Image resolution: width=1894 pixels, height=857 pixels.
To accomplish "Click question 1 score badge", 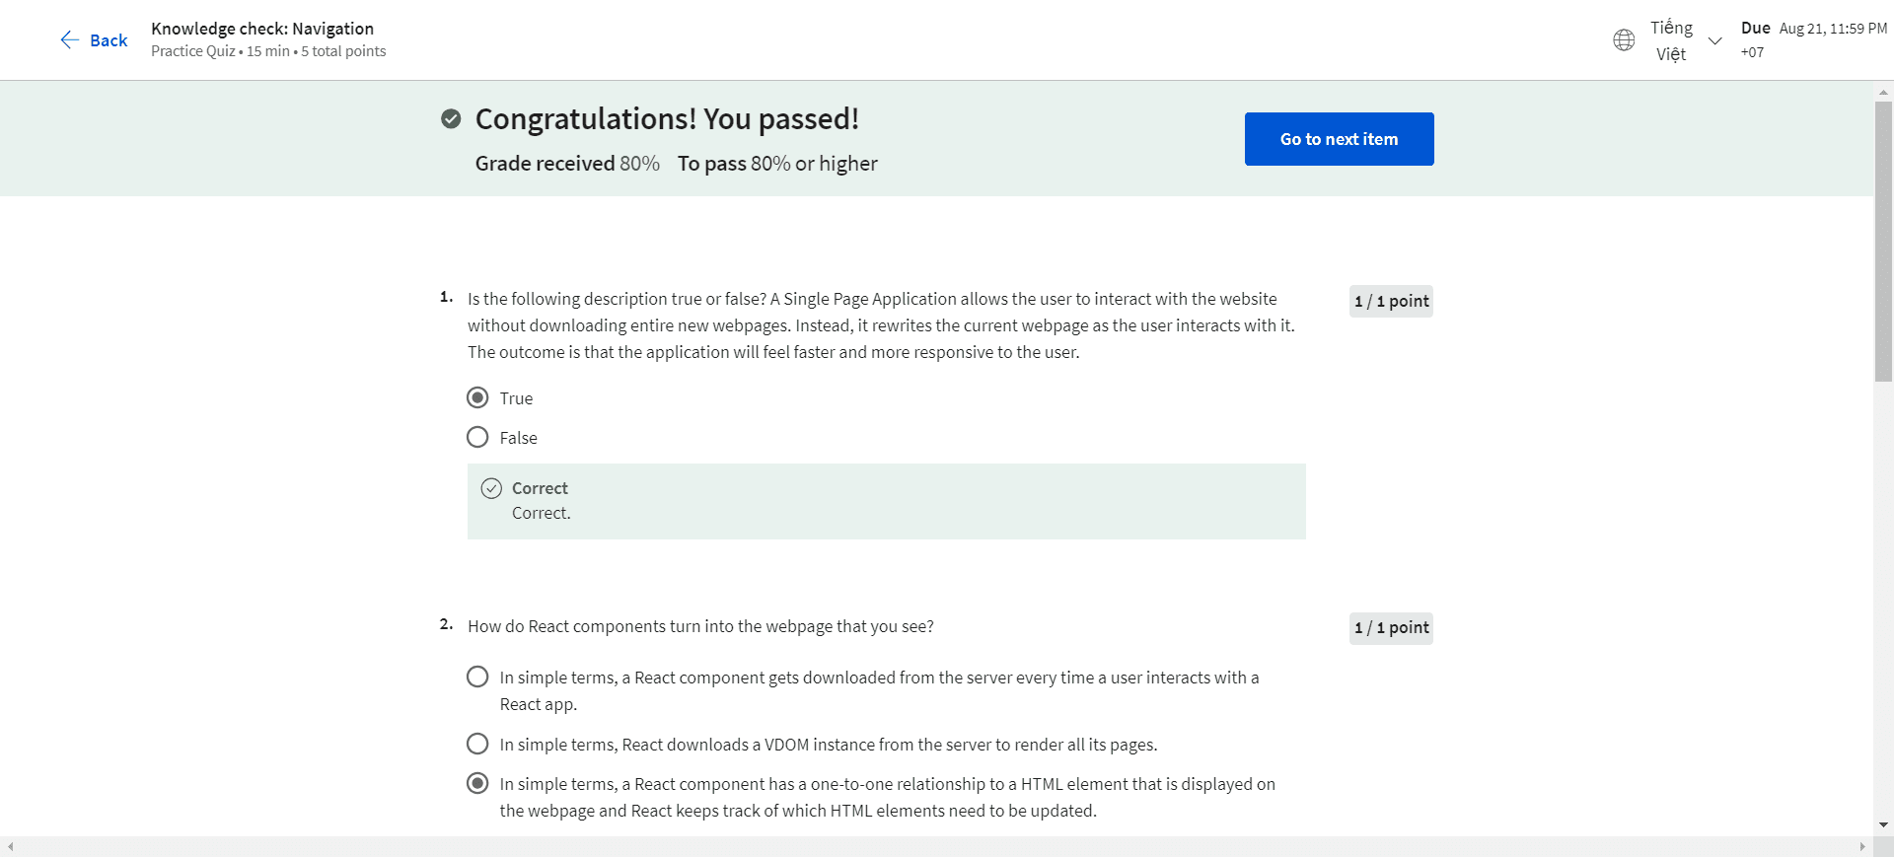I will coord(1391,301).
